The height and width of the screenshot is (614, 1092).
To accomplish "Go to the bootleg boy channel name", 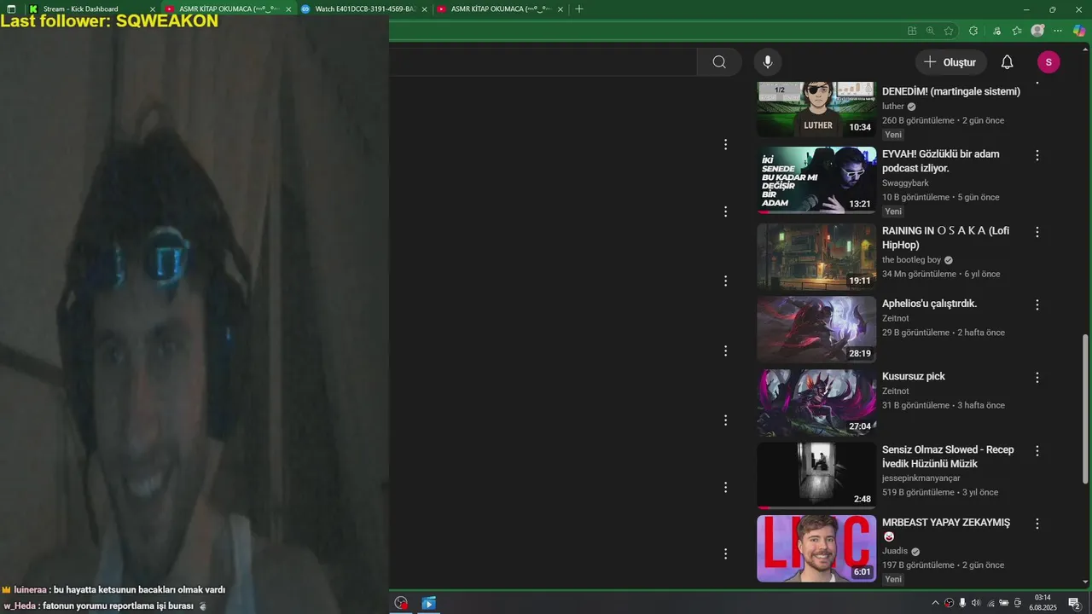I will point(912,260).
